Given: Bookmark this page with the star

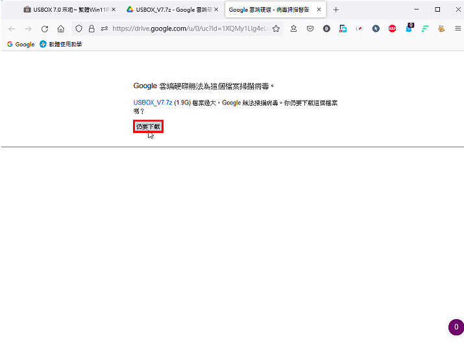Looking at the screenshot, I should click(x=276, y=29).
